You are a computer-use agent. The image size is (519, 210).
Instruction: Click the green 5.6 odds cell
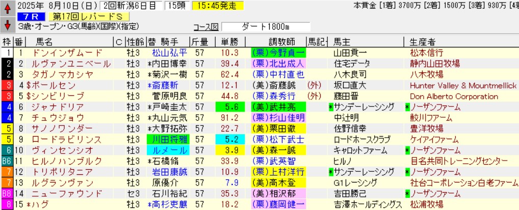tap(227, 107)
